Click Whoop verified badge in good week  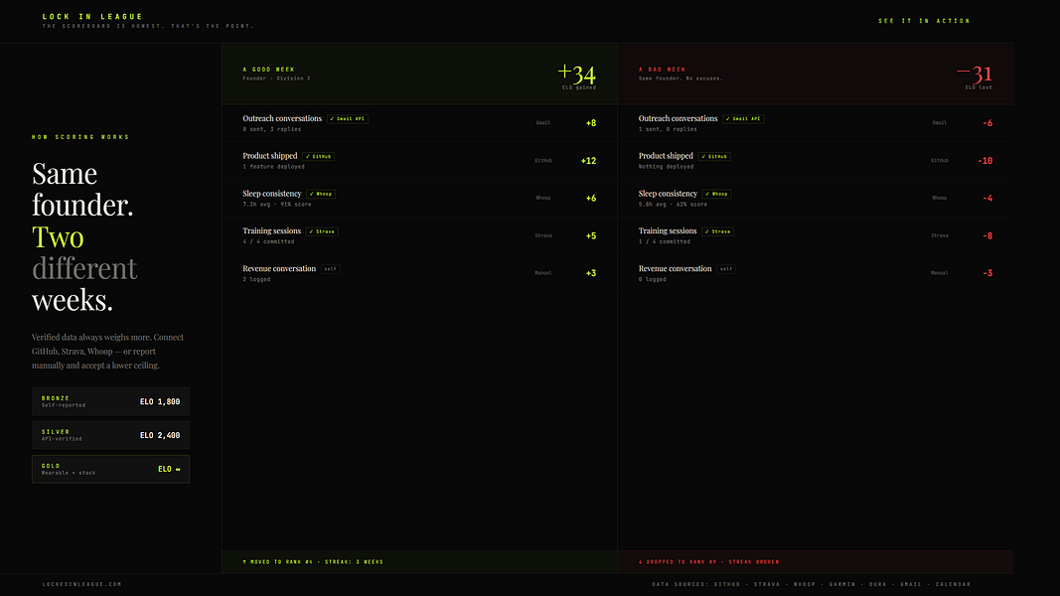click(x=321, y=194)
